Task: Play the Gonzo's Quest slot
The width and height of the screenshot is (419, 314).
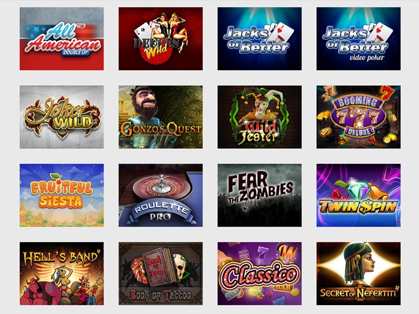Action: 161,117
